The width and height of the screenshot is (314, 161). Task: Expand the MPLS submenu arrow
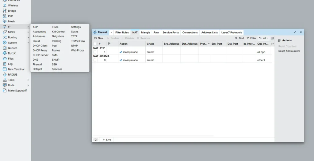[x=28, y=32]
